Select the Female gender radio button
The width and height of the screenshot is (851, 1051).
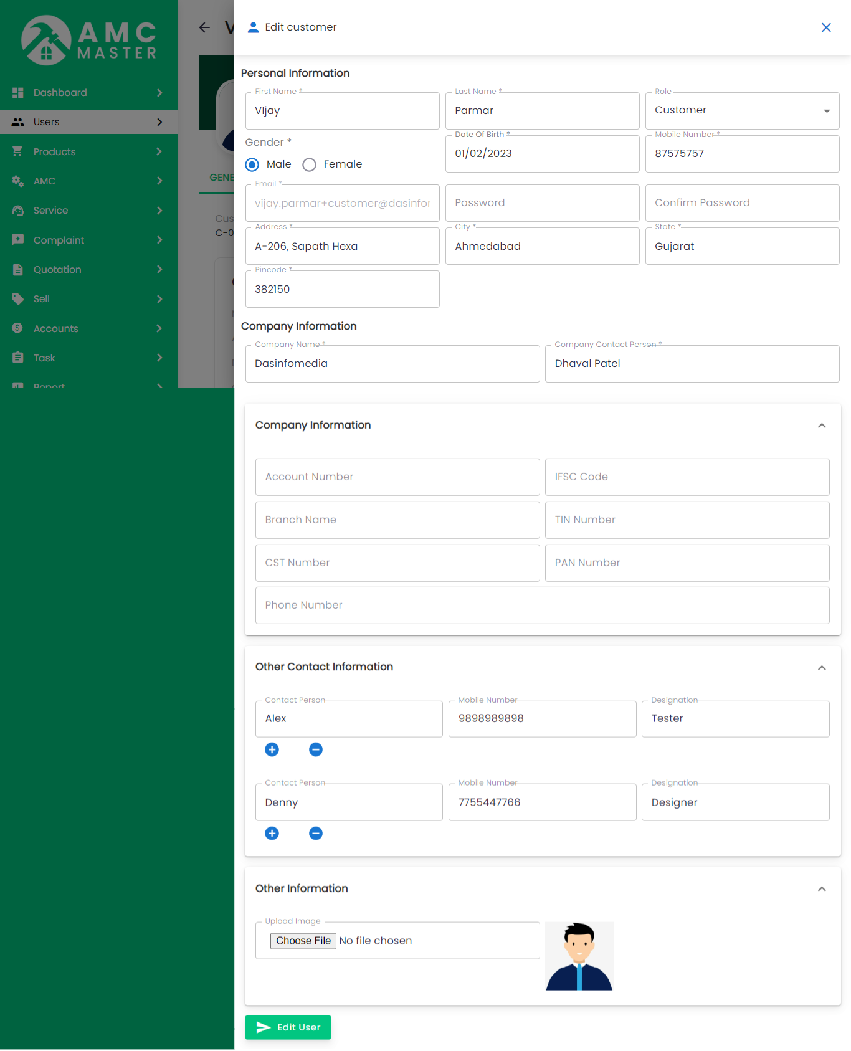tap(310, 164)
